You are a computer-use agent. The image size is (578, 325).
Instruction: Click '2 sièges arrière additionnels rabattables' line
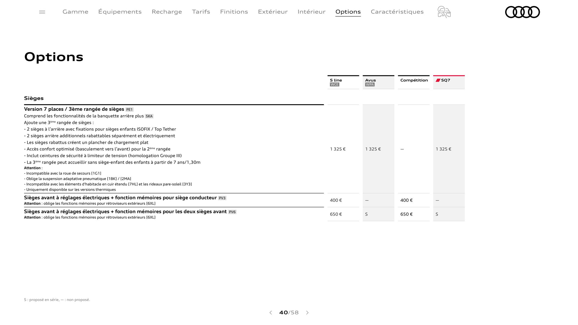coord(99,136)
